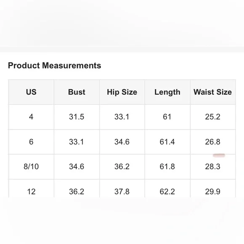Click waist size value 29.9
This screenshot has width=244, height=244.
click(213, 191)
